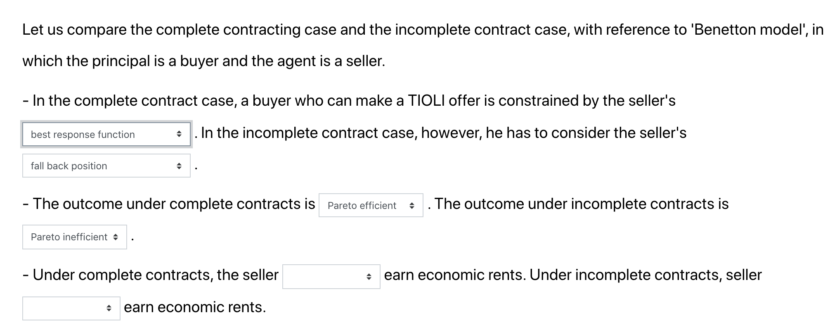Click the stepper arrows on 'fall back position'

pyautogui.click(x=179, y=166)
